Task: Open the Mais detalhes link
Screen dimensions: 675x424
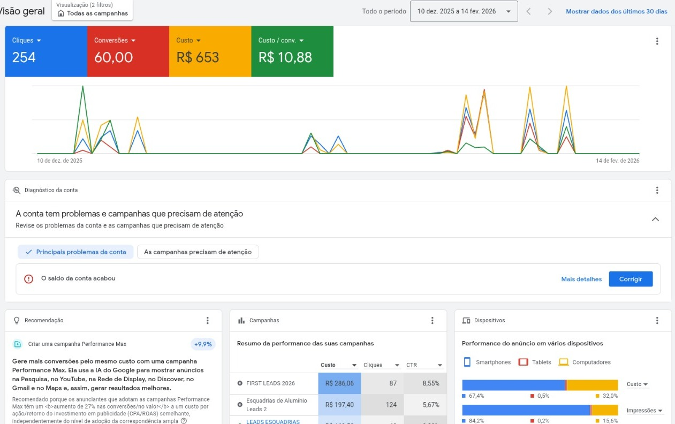Action: click(x=581, y=279)
